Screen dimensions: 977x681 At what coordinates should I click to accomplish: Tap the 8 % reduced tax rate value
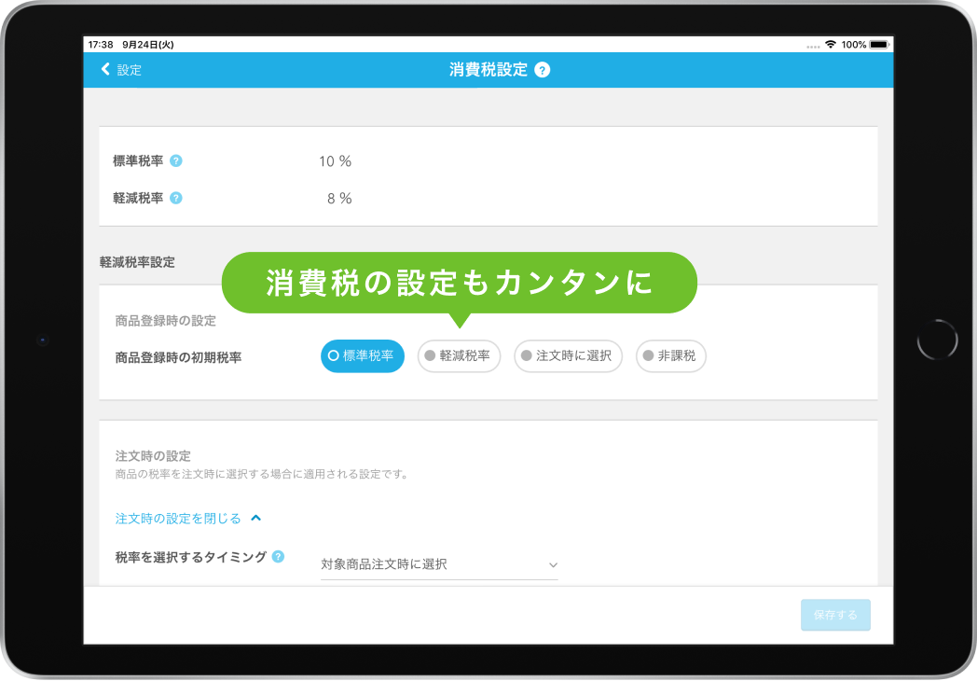[339, 199]
